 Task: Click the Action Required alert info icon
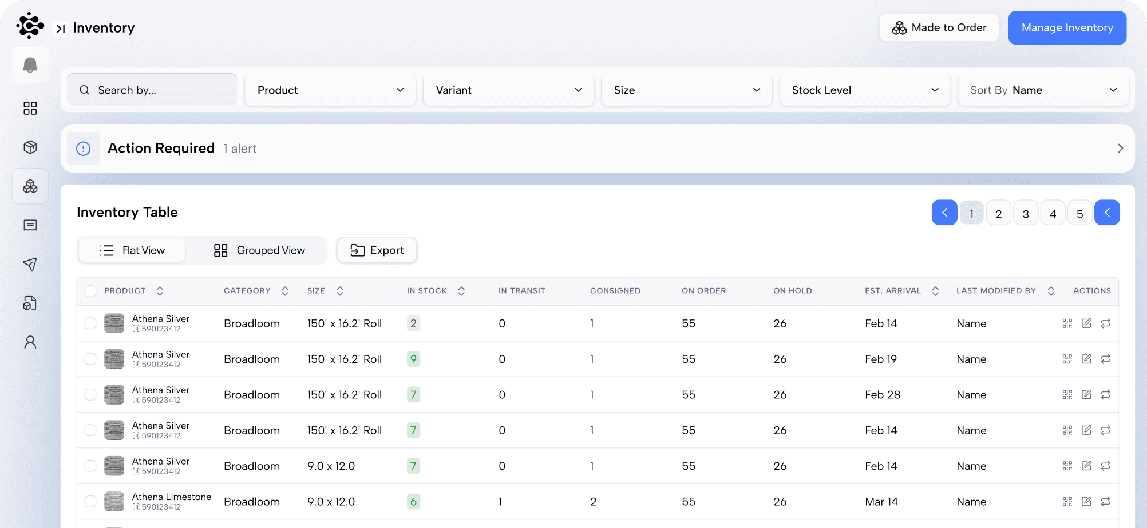click(x=84, y=149)
